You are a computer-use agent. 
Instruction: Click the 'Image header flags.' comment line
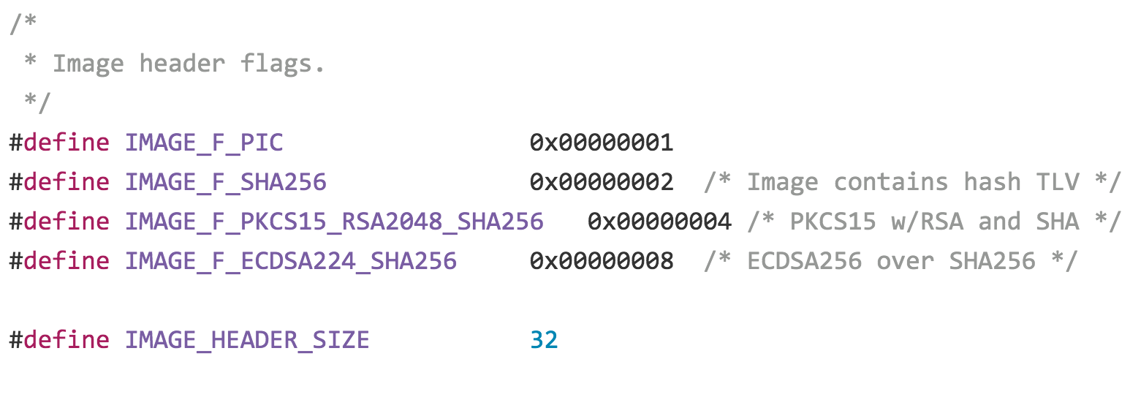[x=174, y=64]
